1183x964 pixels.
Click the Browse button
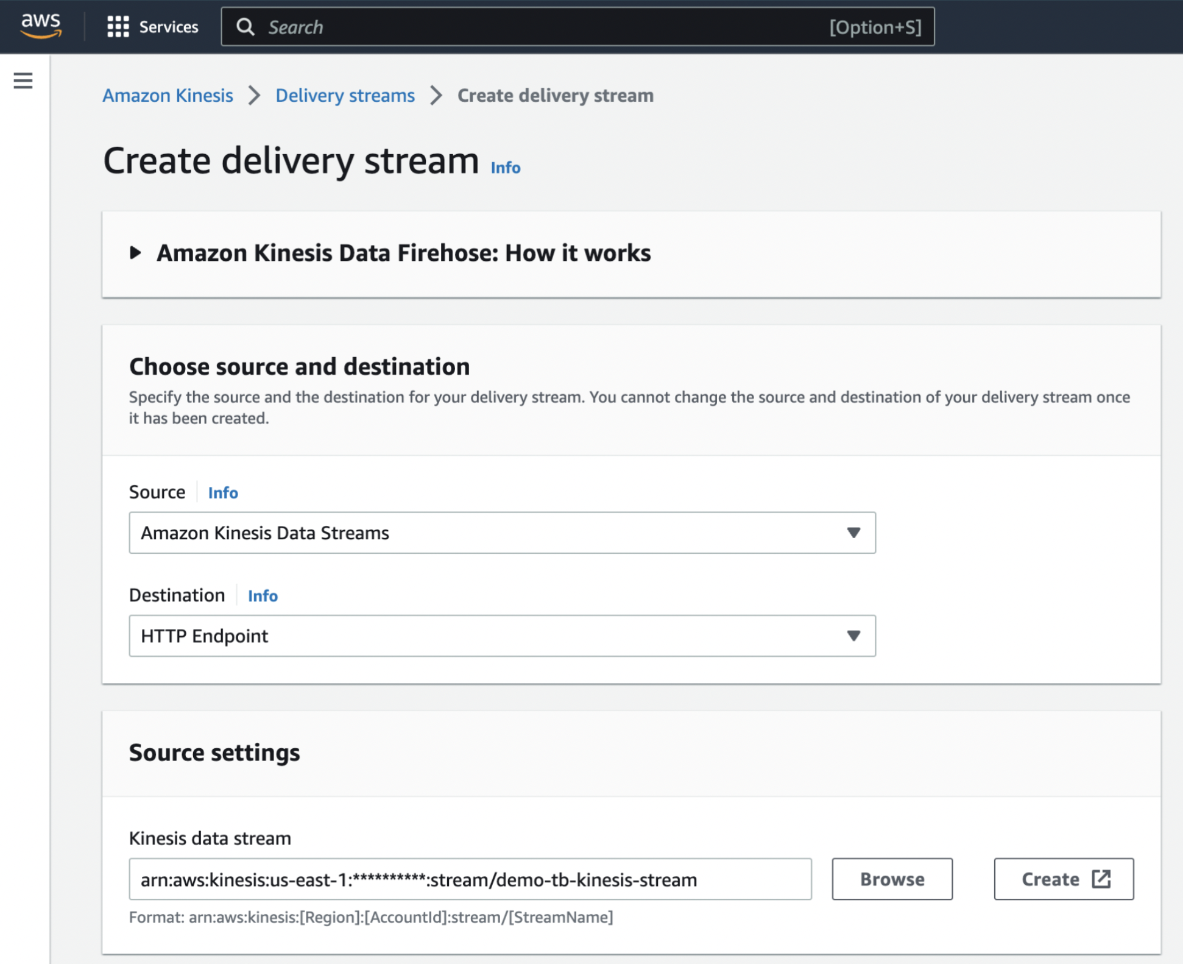pyautogui.click(x=892, y=879)
